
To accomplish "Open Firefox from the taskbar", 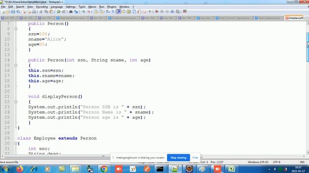I will click(20, 169).
